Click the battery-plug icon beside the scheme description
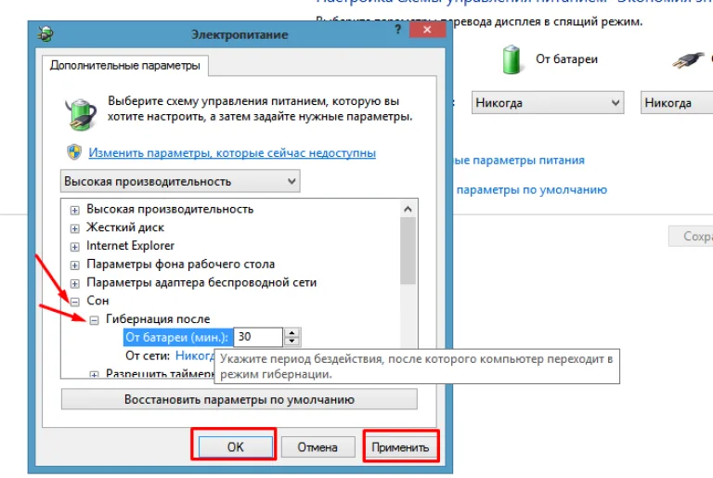 click(81, 114)
